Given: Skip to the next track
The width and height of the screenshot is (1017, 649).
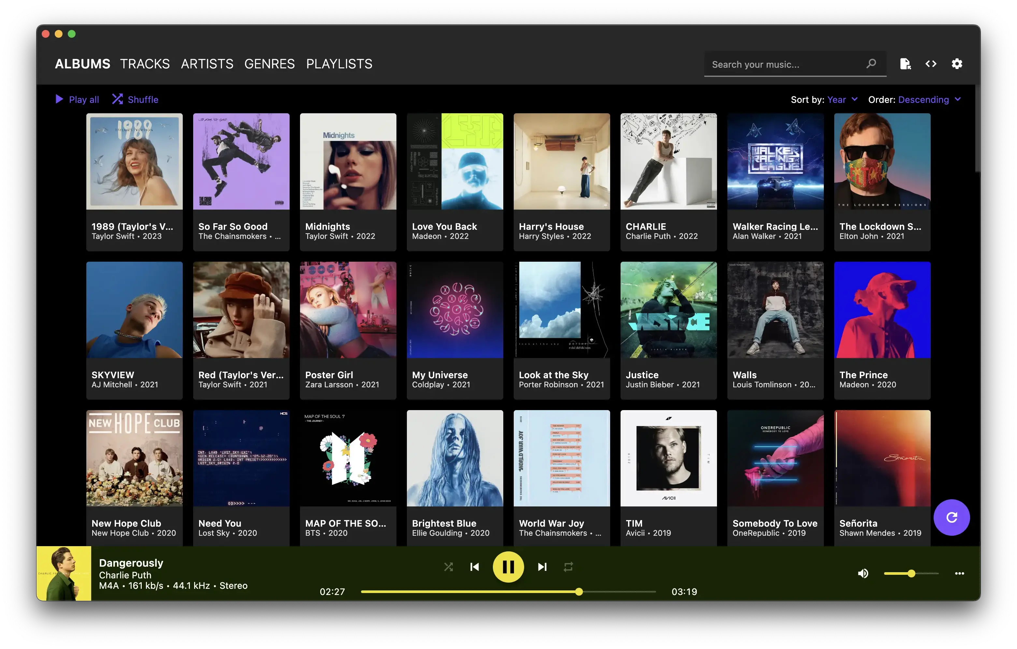Looking at the screenshot, I should point(542,567).
